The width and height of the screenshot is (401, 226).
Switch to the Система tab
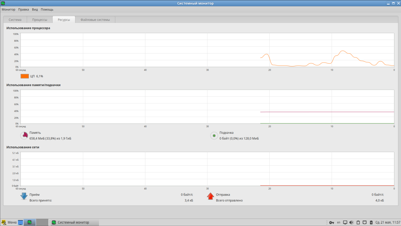tap(15, 20)
